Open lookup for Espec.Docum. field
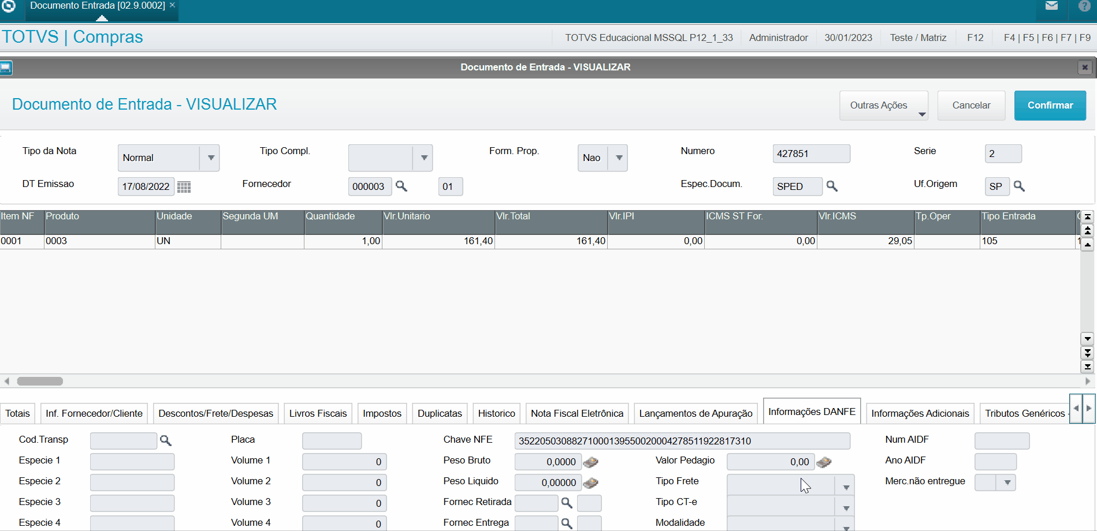The height and width of the screenshot is (531, 1097). 831,186
